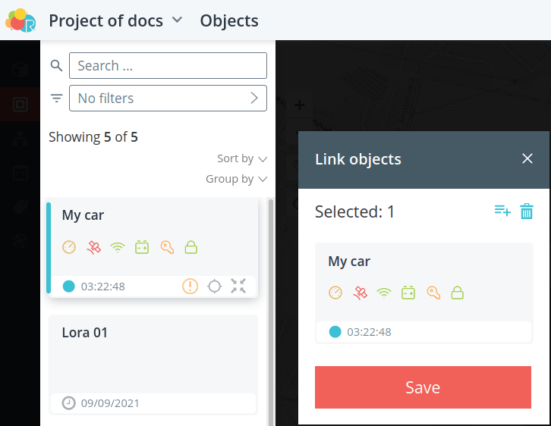Viewport: 551px width, 426px height.
Task: Open the Objects section in header
Action: click(x=229, y=20)
